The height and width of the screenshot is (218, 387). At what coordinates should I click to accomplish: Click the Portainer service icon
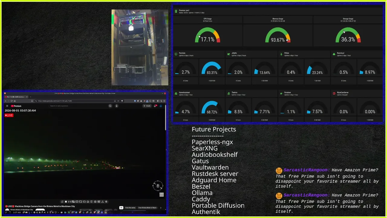(281, 94)
